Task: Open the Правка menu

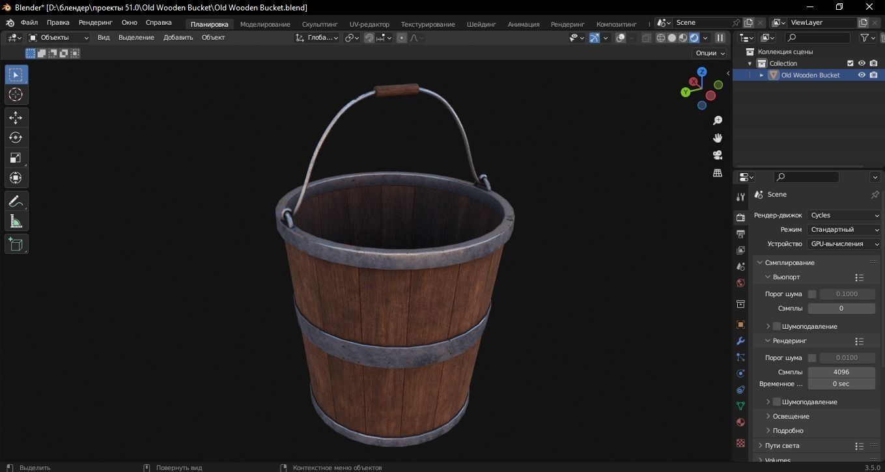Action: 58,22
